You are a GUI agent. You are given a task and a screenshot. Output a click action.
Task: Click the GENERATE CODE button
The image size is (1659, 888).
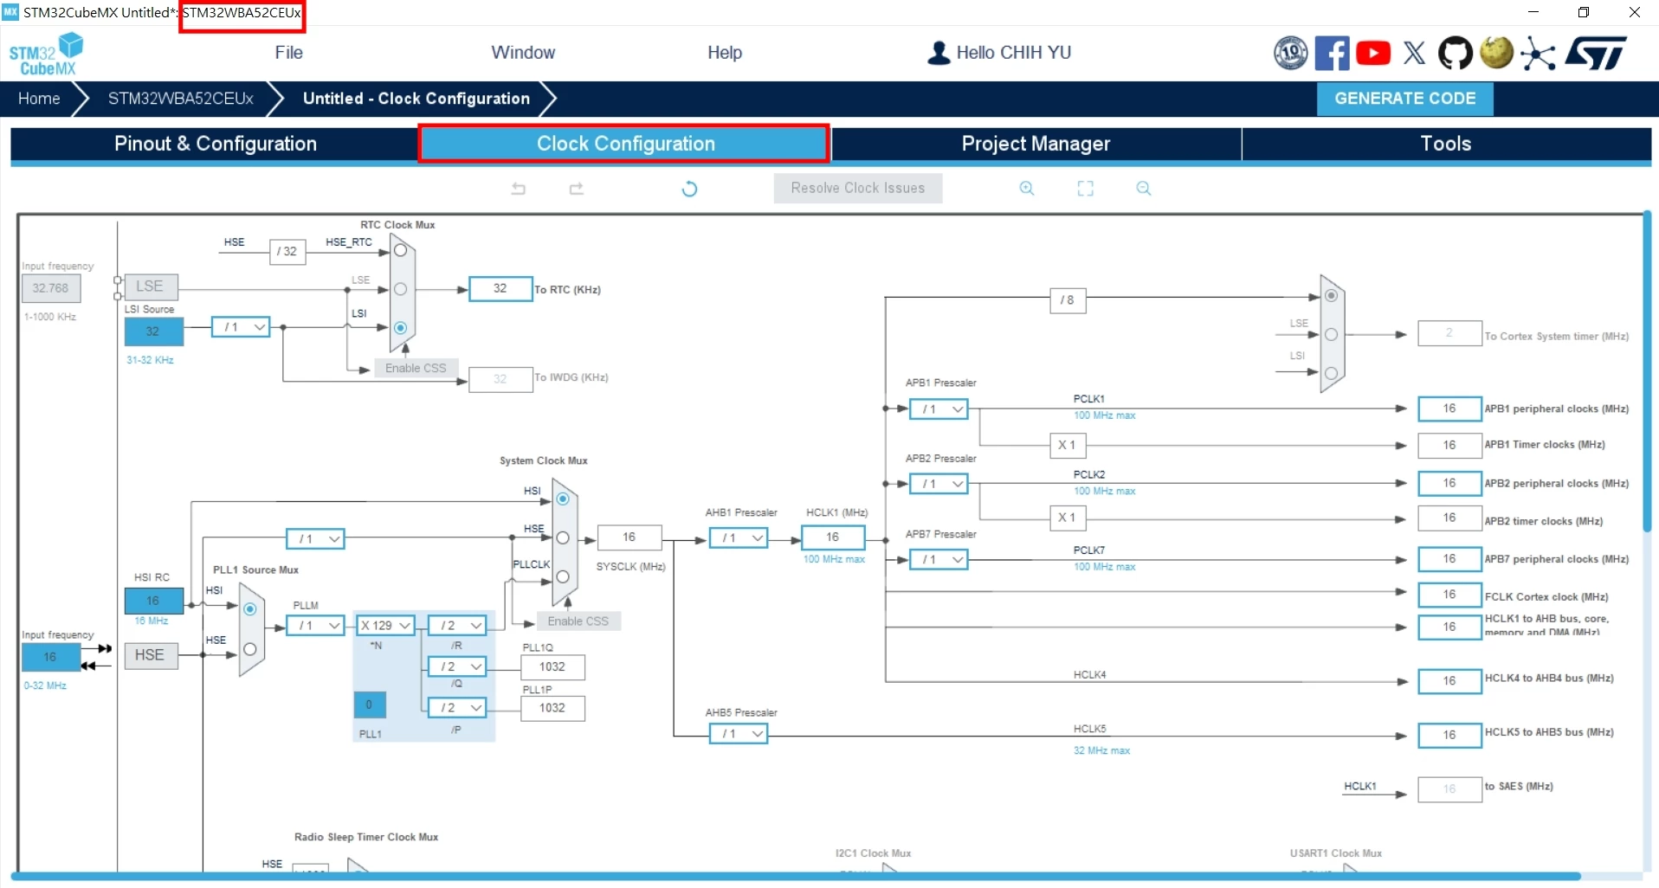[x=1405, y=99]
